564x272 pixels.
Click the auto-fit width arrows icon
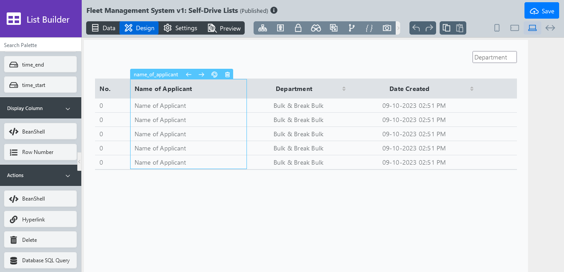pos(550,28)
